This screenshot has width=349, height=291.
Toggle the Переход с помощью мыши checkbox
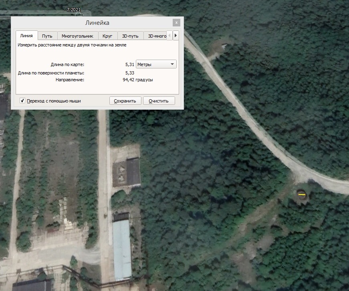23,101
